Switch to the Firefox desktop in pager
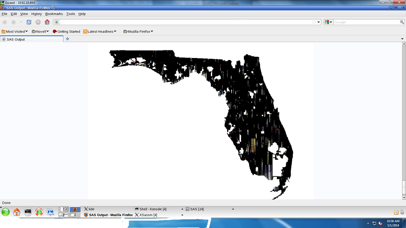 (75, 209)
